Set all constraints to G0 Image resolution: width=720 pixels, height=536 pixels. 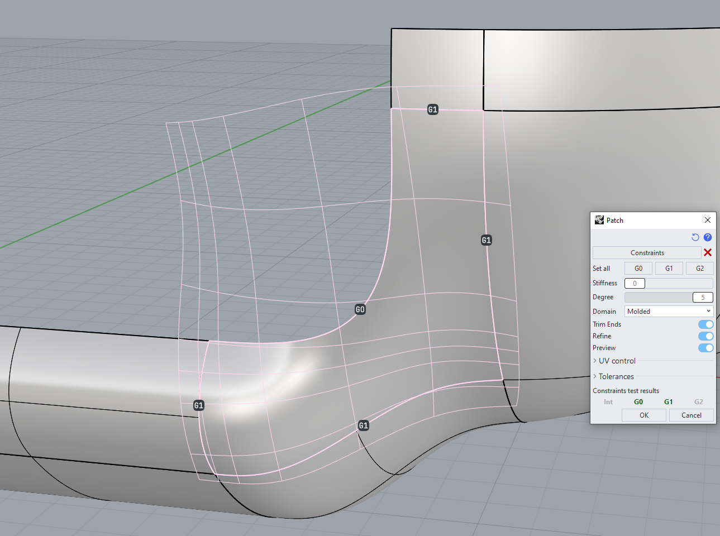click(x=638, y=269)
